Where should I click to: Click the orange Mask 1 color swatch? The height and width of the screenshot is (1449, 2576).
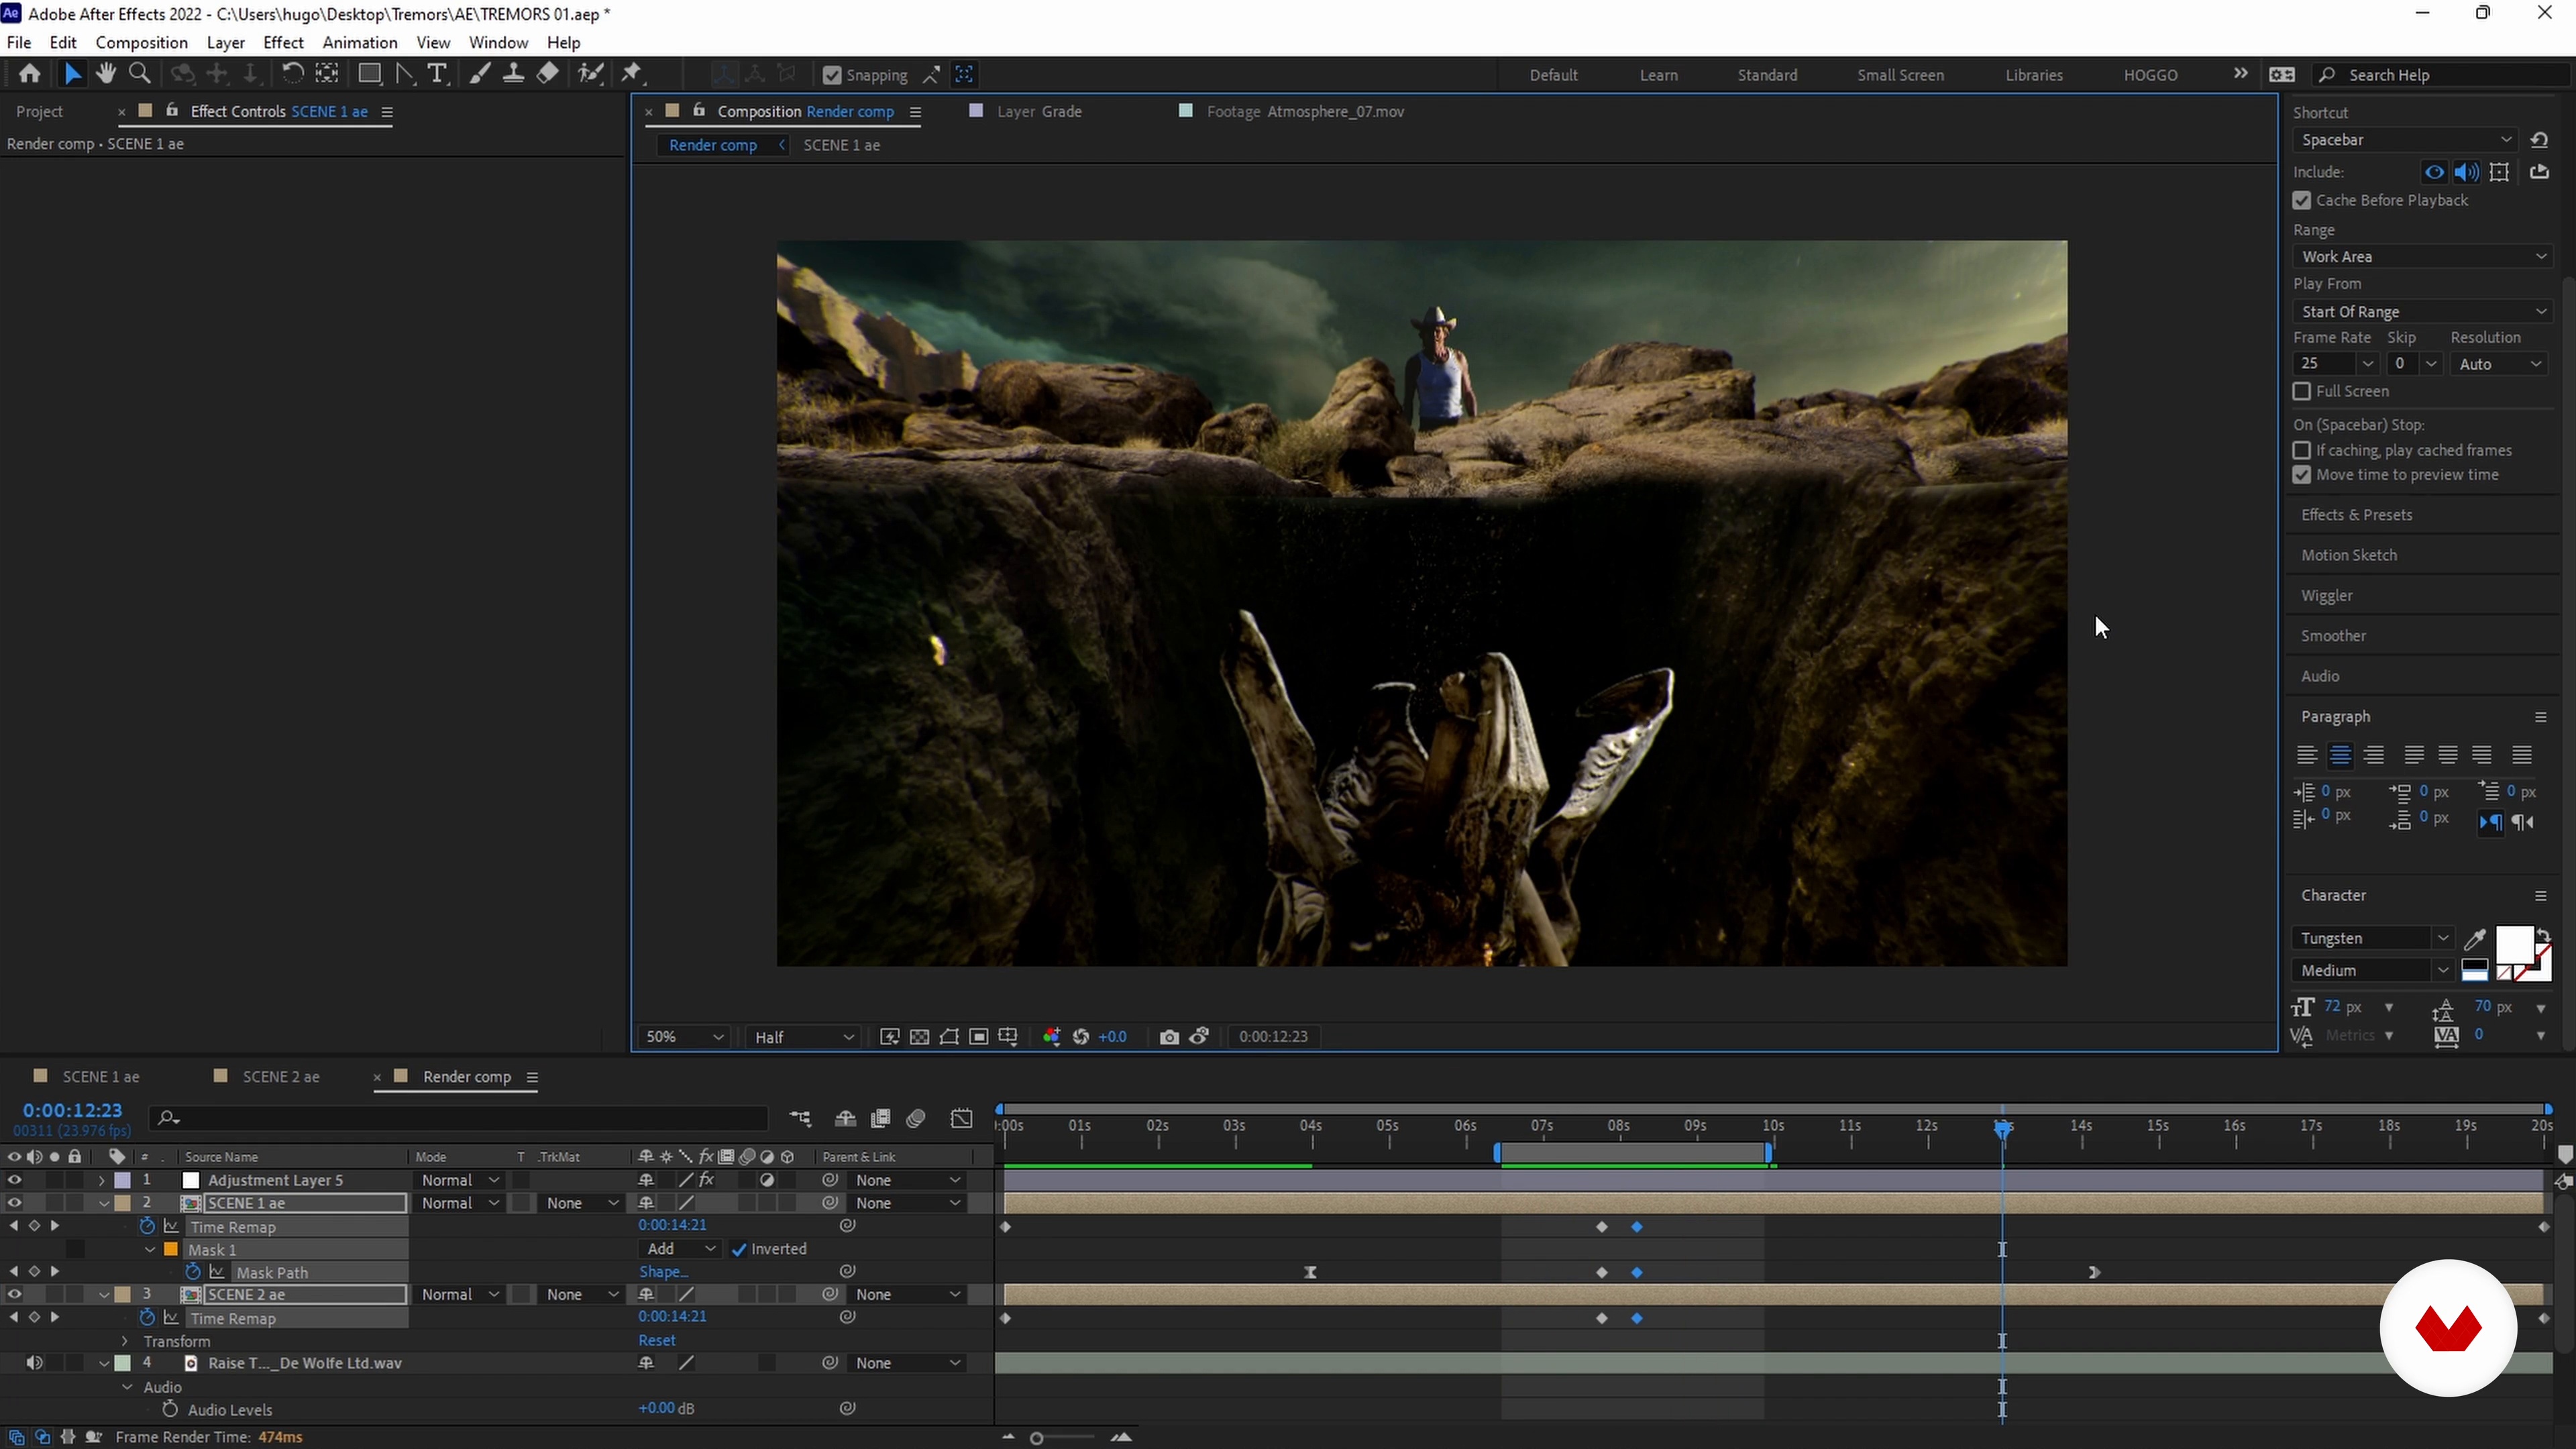tap(171, 1250)
